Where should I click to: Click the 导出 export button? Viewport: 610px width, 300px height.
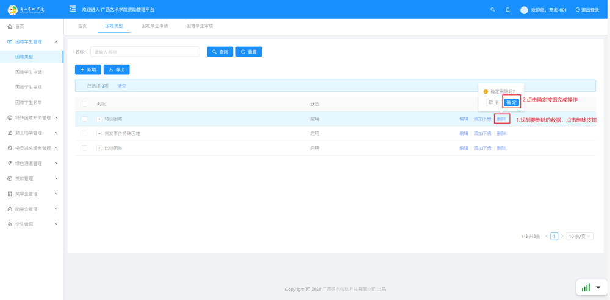117,69
